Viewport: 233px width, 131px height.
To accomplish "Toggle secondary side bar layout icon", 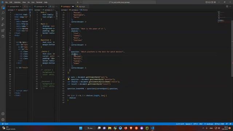I will pyautogui.click(x=212, y=2).
